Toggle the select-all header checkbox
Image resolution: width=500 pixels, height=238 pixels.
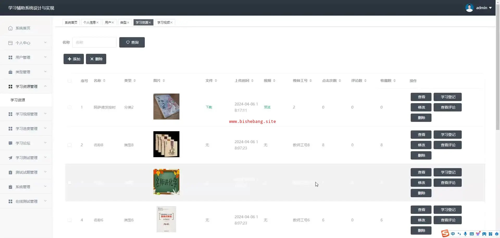click(x=70, y=81)
